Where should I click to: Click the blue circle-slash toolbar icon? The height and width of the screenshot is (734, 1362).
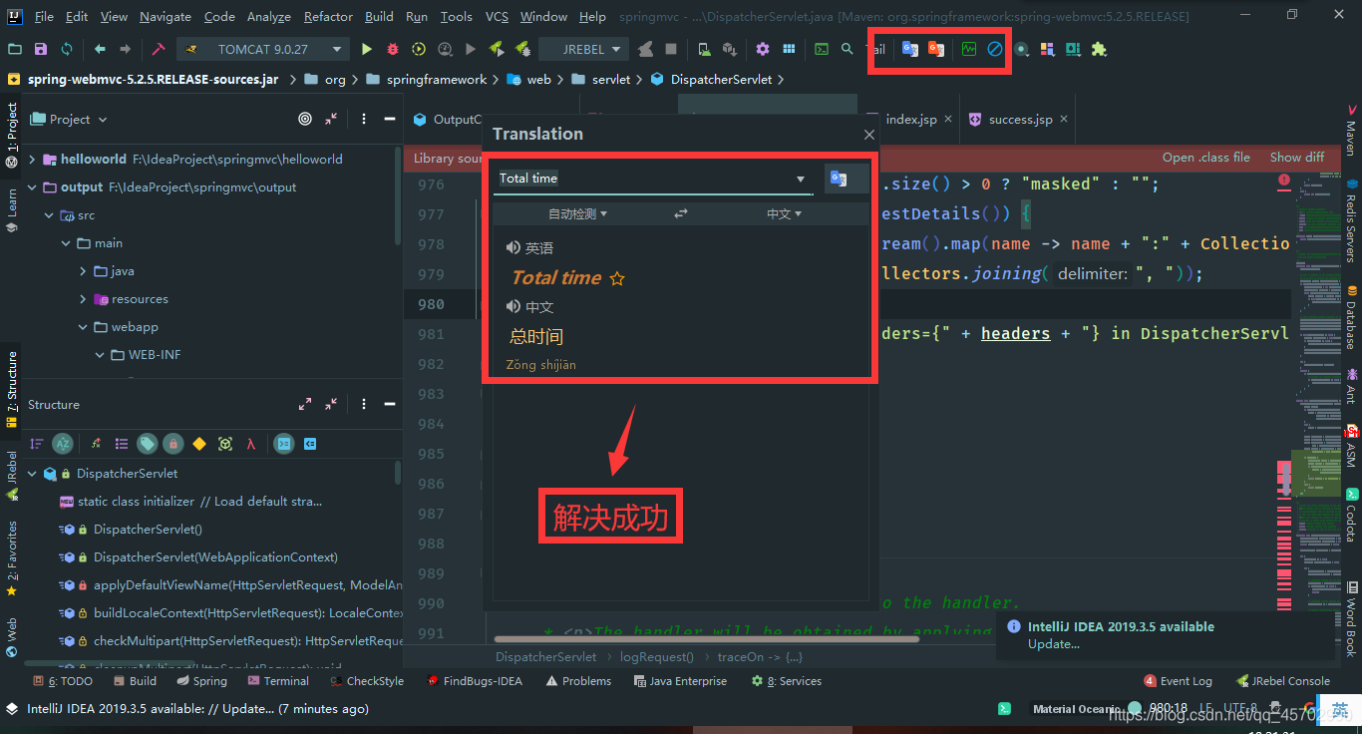point(995,49)
